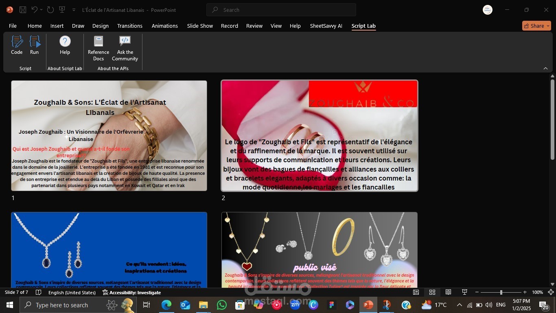Undo the last action
This screenshot has width=556, height=313.
(35, 10)
